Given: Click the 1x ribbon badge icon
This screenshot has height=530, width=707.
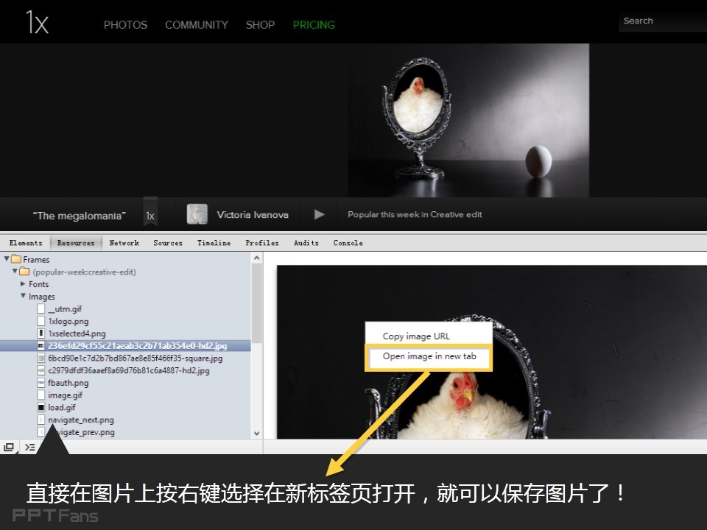Looking at the screenshot, I should (150, 211).
